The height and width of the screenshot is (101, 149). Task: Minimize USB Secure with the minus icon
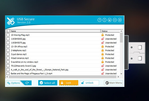[x=115, y=20]
